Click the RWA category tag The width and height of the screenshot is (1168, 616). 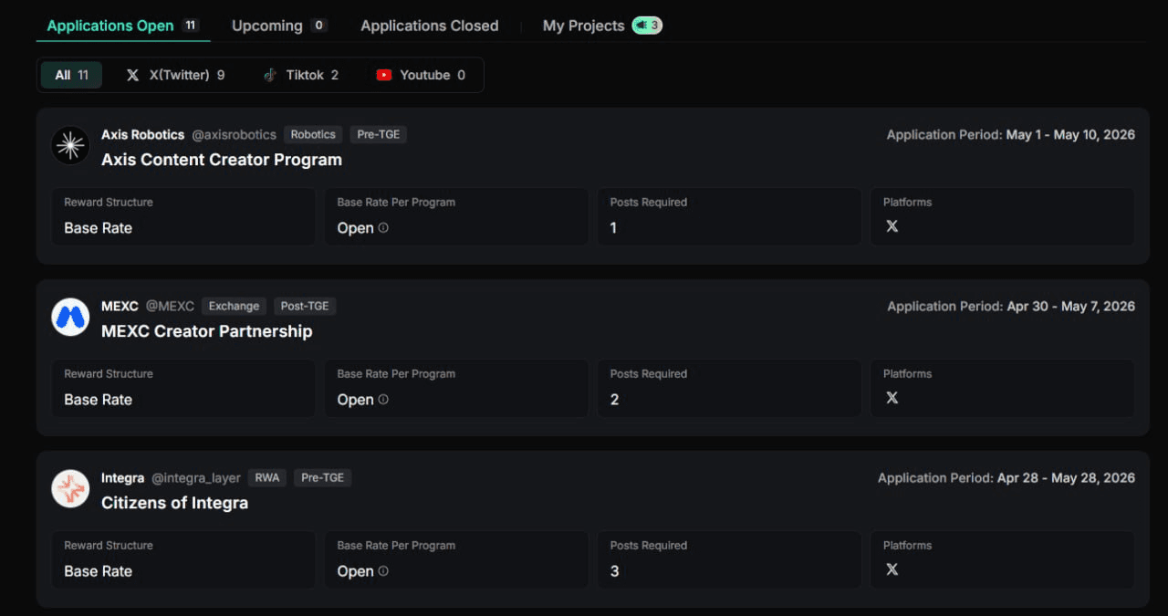pyautogui.click(x=267, y=478)
